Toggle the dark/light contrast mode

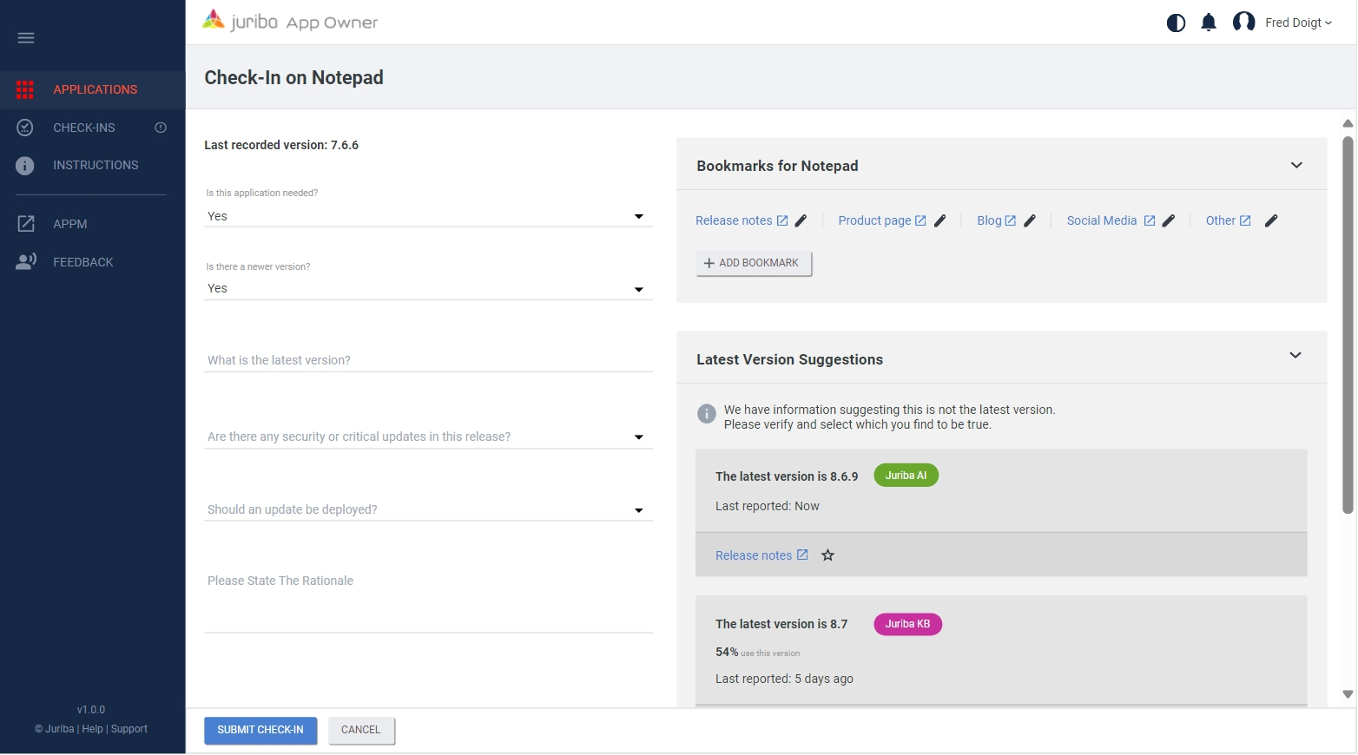point(1177,23)
